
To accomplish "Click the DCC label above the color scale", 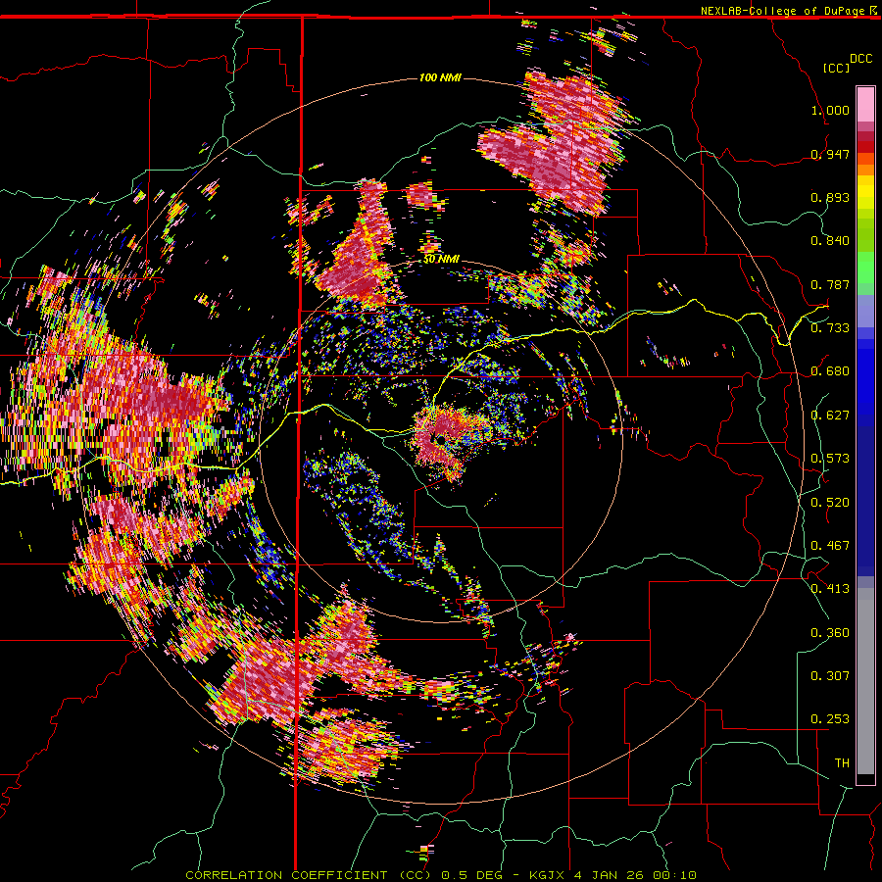I will click(861, 59).
